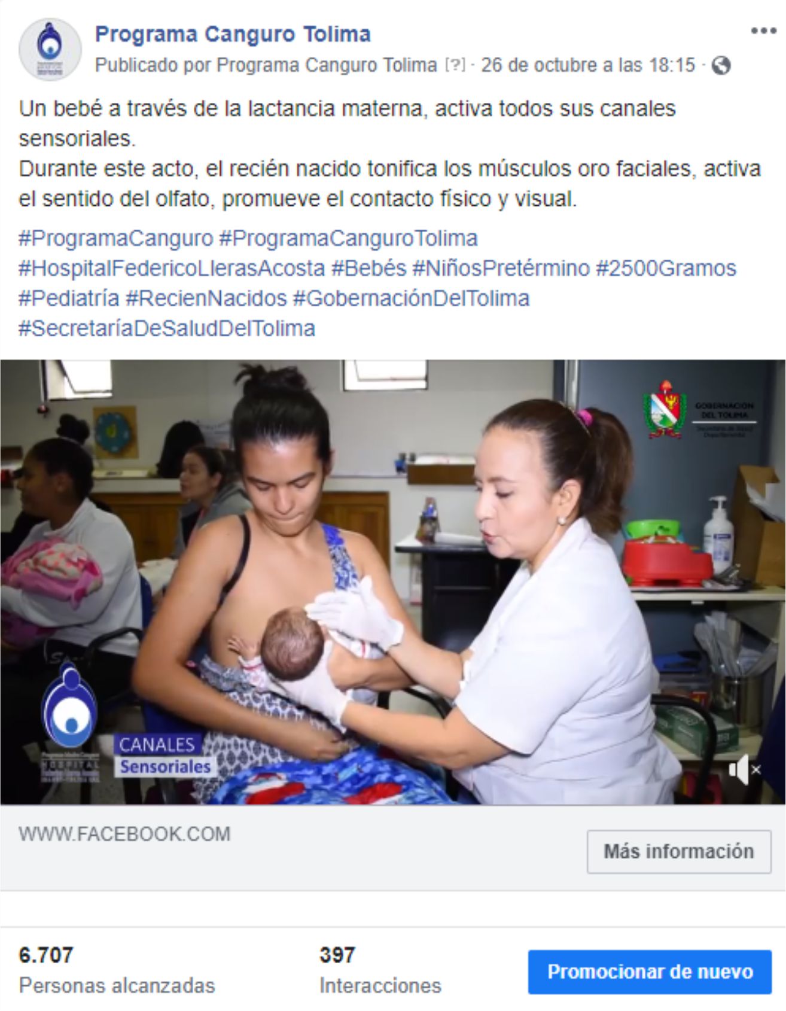This screenshot has height=1011, width=786.
Task: Open the #SecretaríaDeSaludDelTolima hashtag
Action: (x=167, y=328)
